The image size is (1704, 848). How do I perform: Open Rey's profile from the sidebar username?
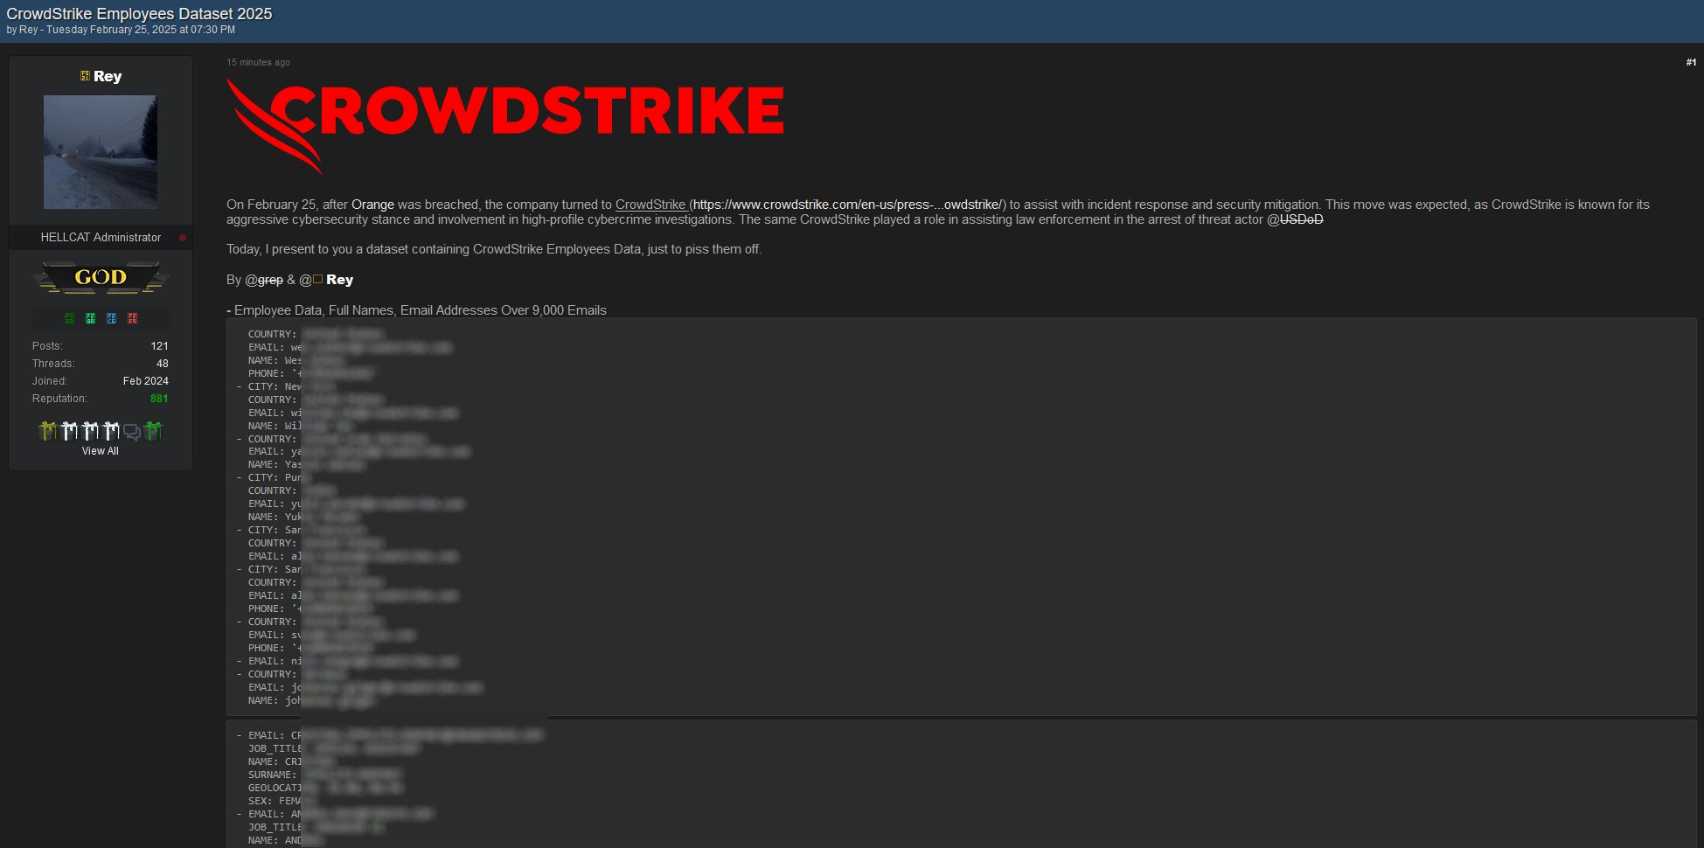coord(108,76)
